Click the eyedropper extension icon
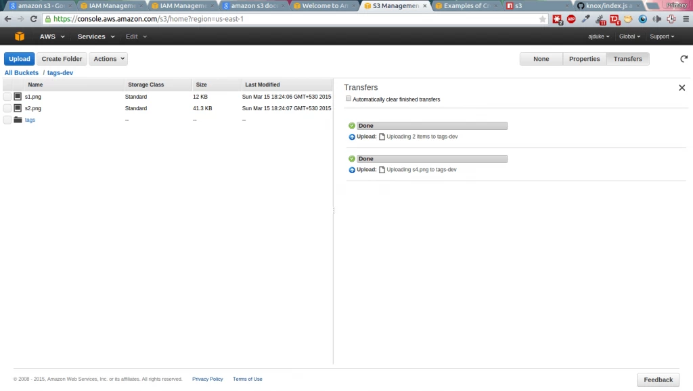 pos(585,19)
